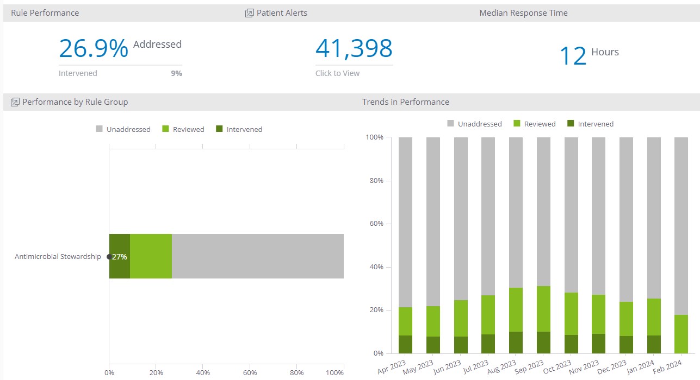The image size is (700, 380).
Task: Open the Patient Alerts pop-out icon
Action: (250, 13)
